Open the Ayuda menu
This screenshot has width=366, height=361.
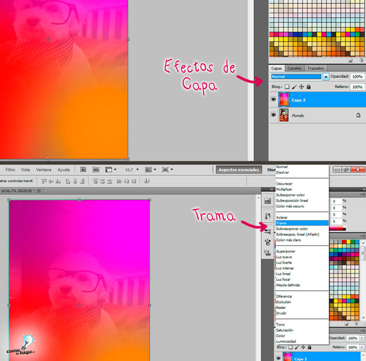[63, 169]
